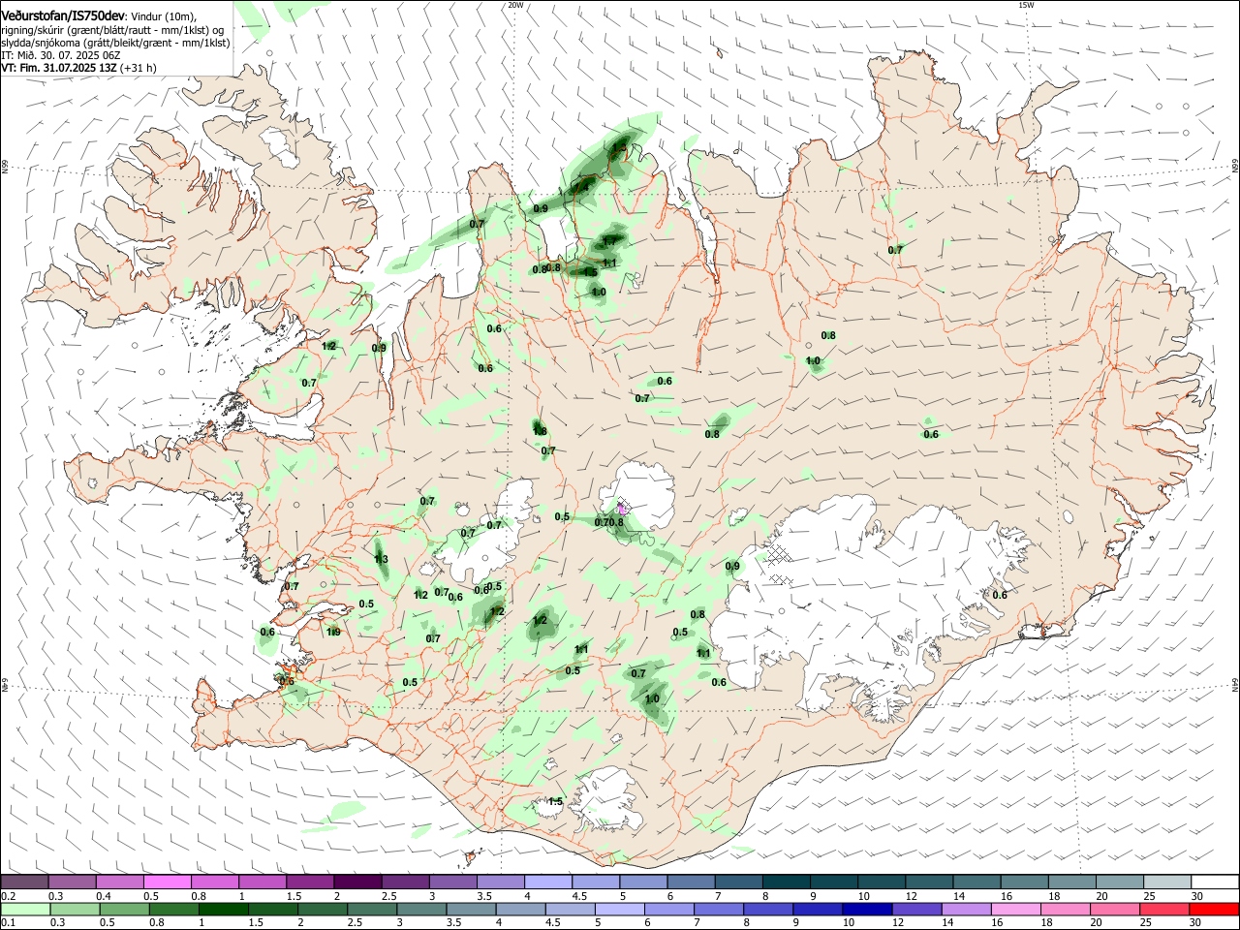Pick the rain legend swatch labeled 2
Screen dimensions: 1240x930
coord(323,910)
